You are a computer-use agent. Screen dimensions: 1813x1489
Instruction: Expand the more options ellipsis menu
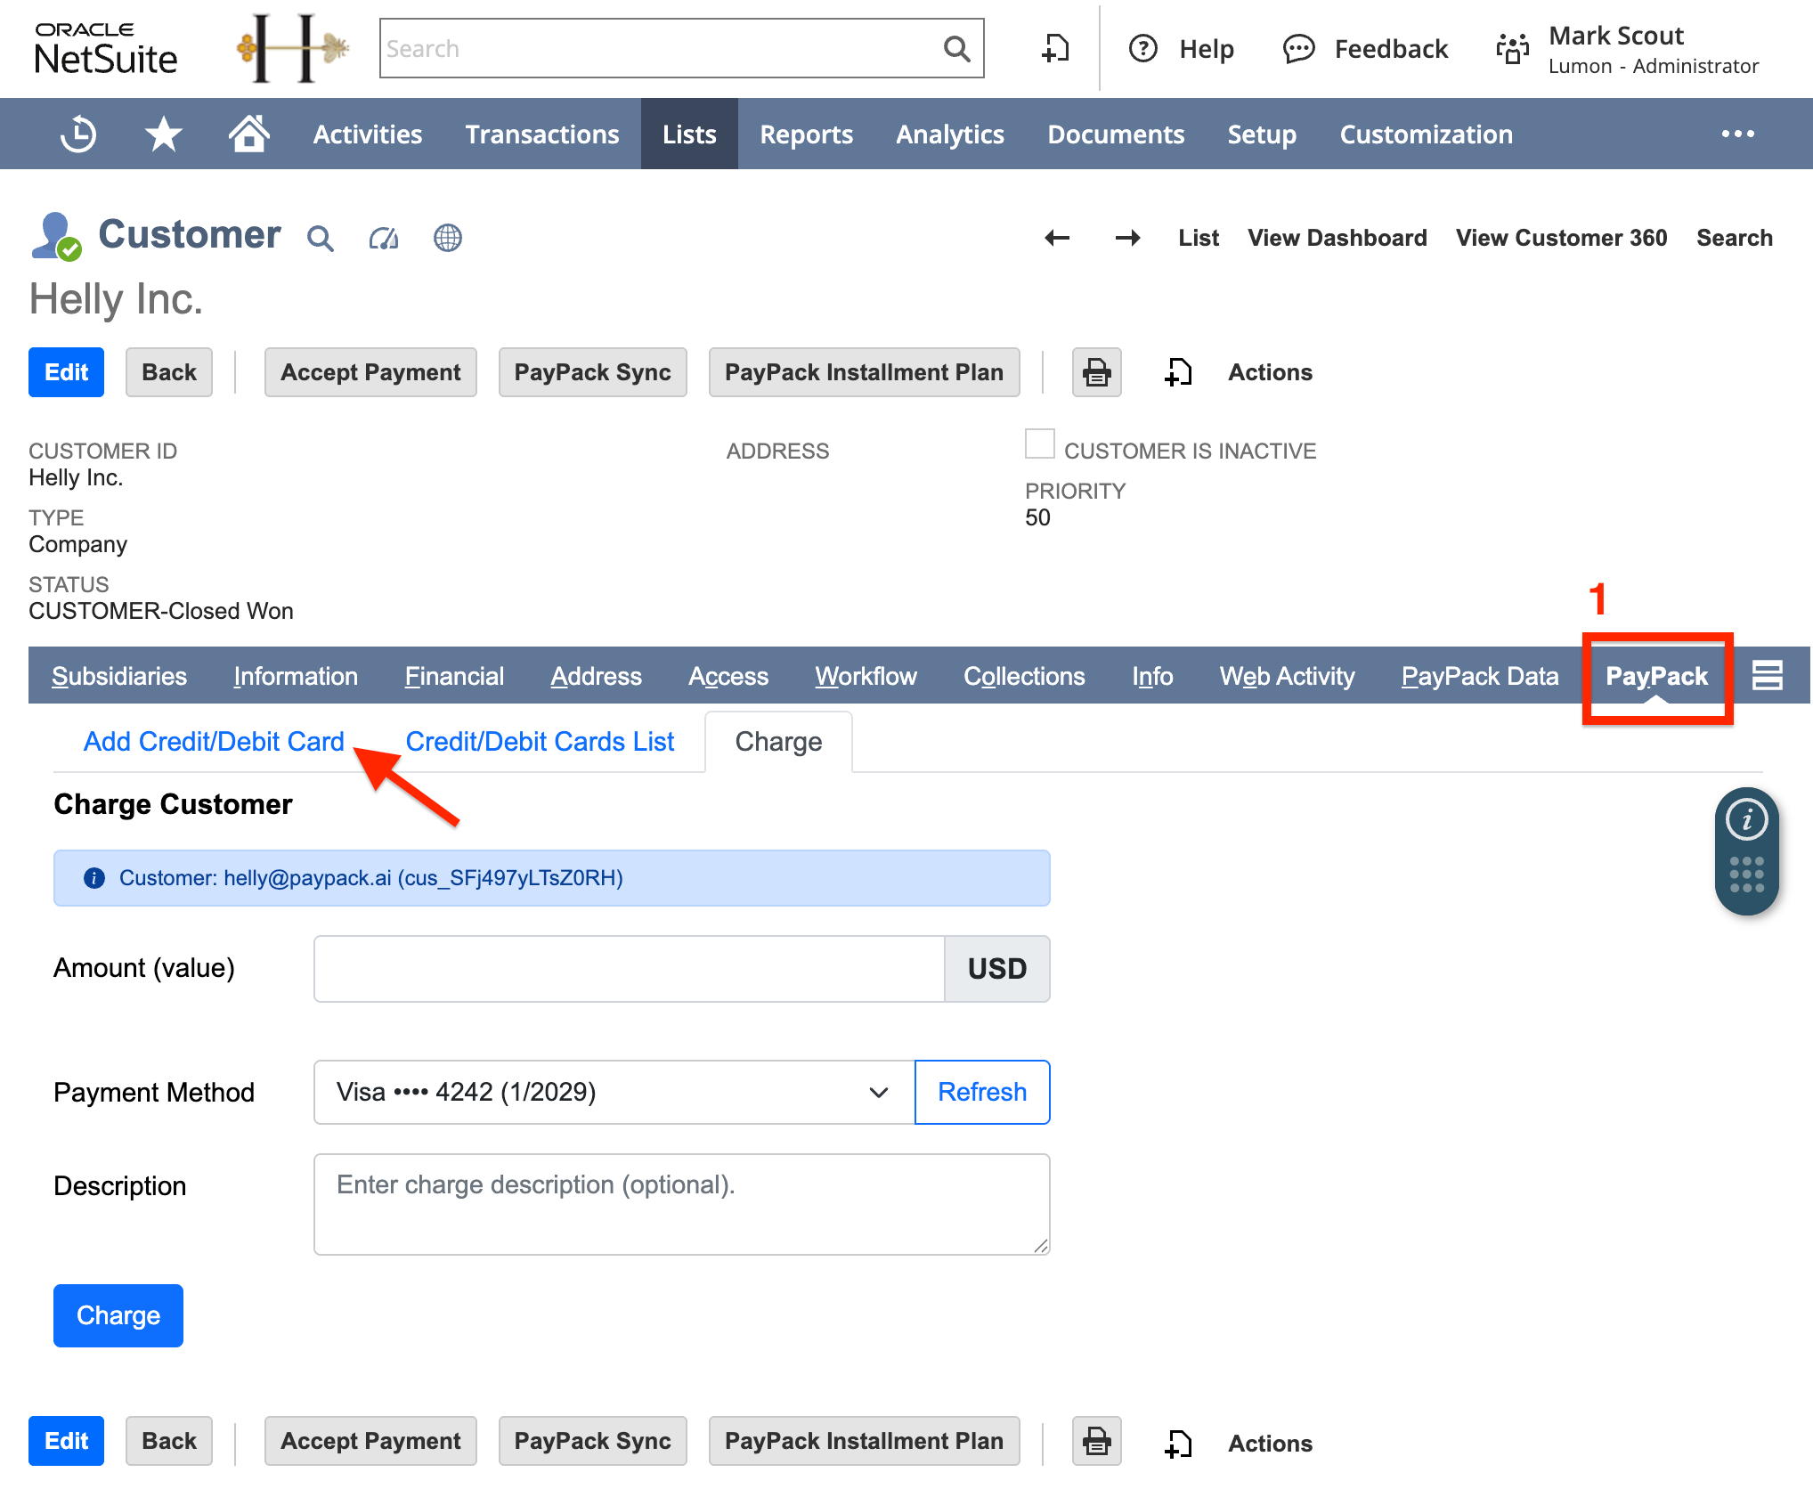coord(1737,134)
